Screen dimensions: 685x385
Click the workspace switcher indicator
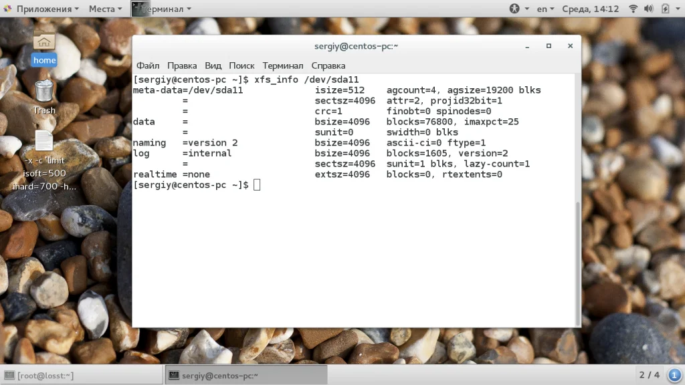tap(649, 375)
